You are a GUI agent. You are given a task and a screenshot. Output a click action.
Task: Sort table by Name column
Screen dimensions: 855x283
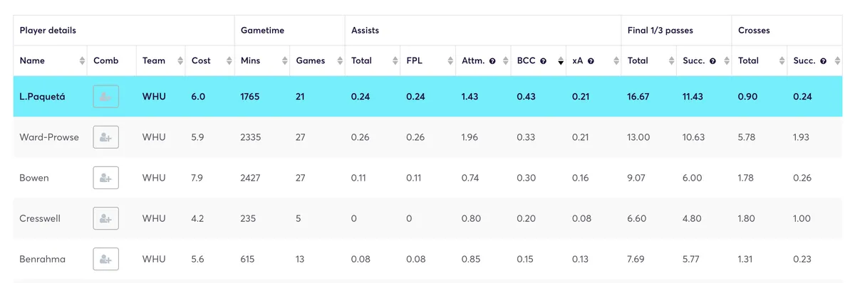tap(82, 61)
